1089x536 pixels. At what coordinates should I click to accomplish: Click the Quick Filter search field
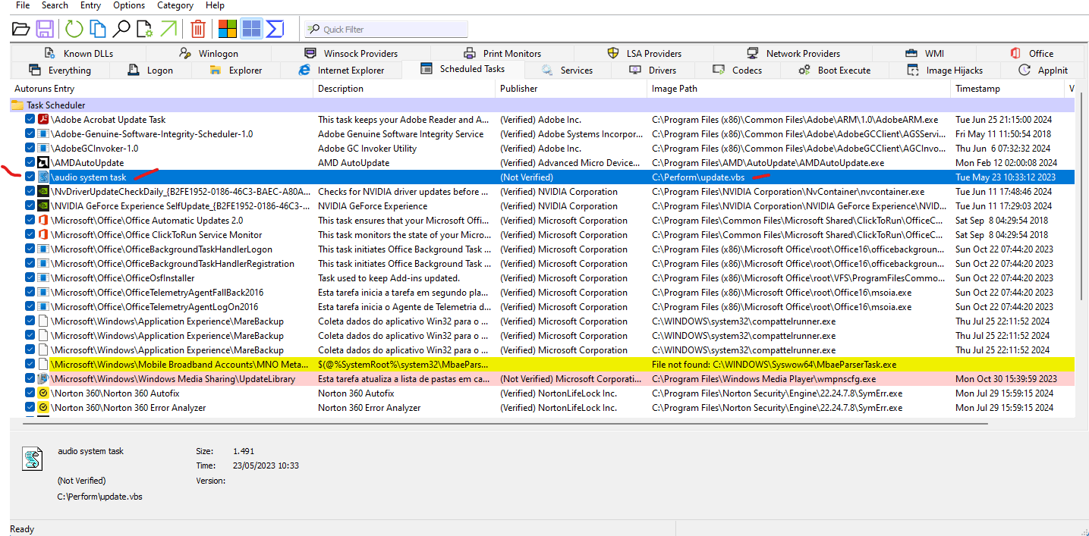pos(386,30)
